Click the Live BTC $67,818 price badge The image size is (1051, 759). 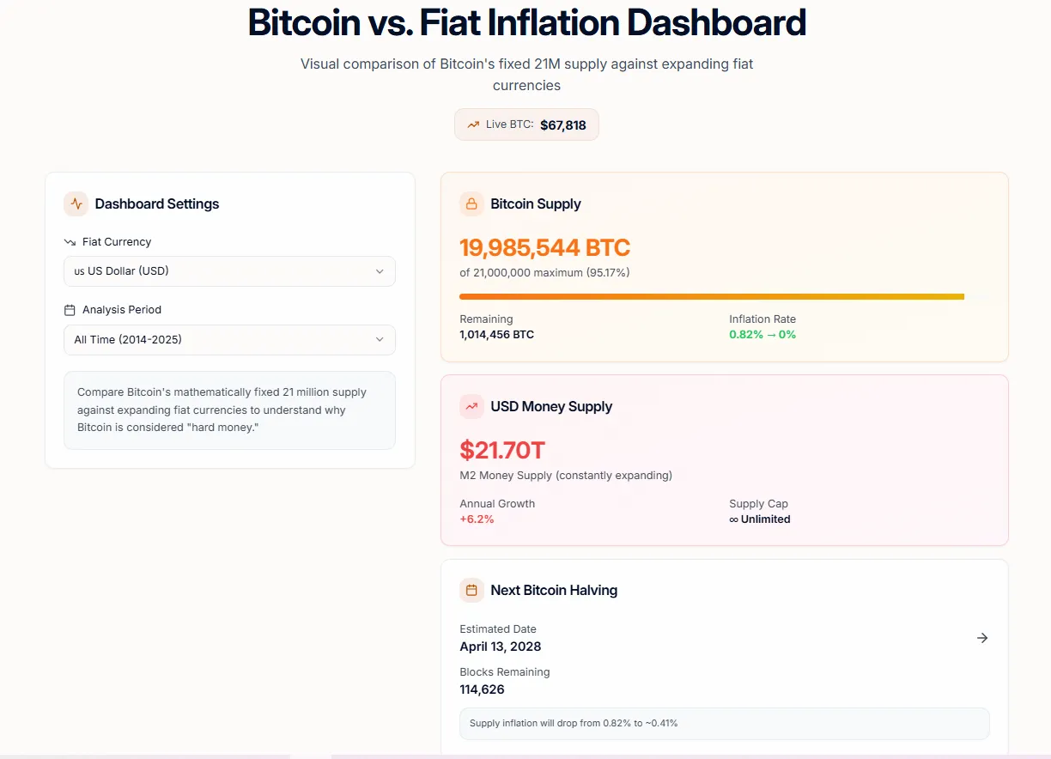coord(526,124)
